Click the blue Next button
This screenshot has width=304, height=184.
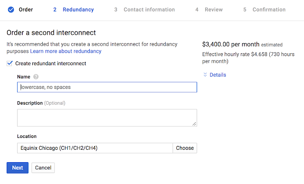click(x=18, y=168)
